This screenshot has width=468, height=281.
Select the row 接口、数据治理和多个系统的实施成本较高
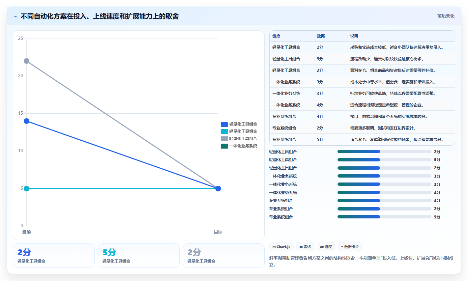pos(362,117)
